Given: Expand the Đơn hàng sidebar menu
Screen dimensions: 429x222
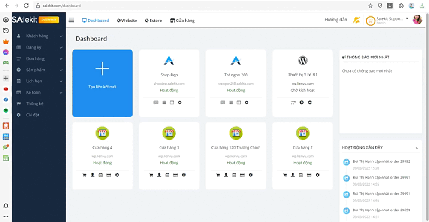Looking at the screenshot, I should coord(39,58).
